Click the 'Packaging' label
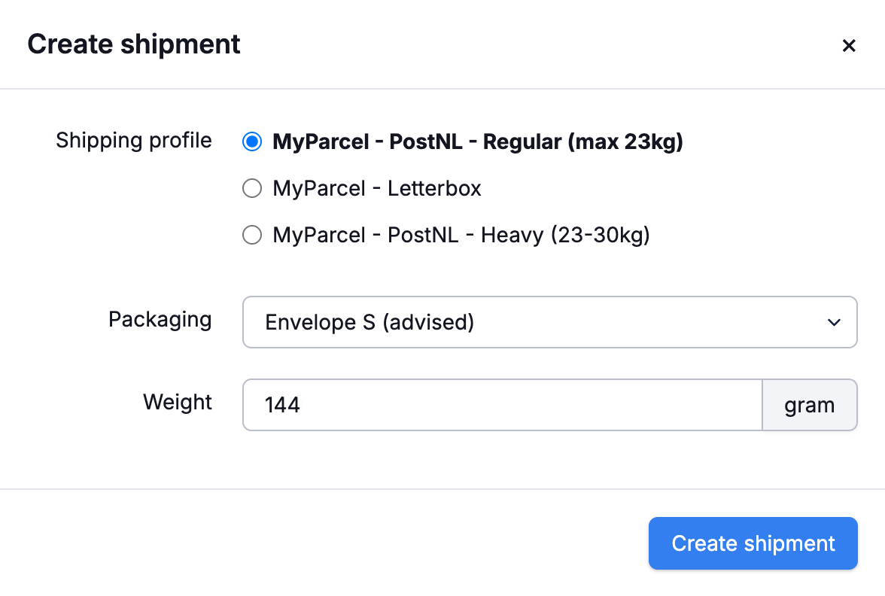 [x=160, y=319]
